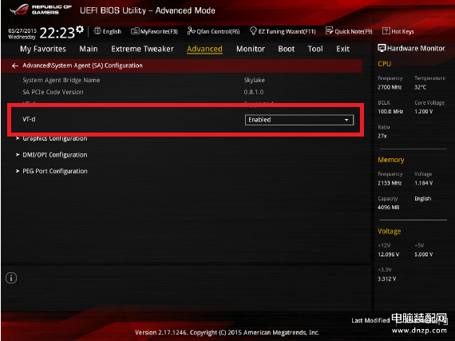Viewport: 455px width, 341px height.
Task: Show Hot Keys question mark icon
Action: [386, 31]
